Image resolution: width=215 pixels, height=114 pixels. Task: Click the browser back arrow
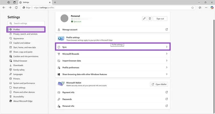click(x=4, y=8)
